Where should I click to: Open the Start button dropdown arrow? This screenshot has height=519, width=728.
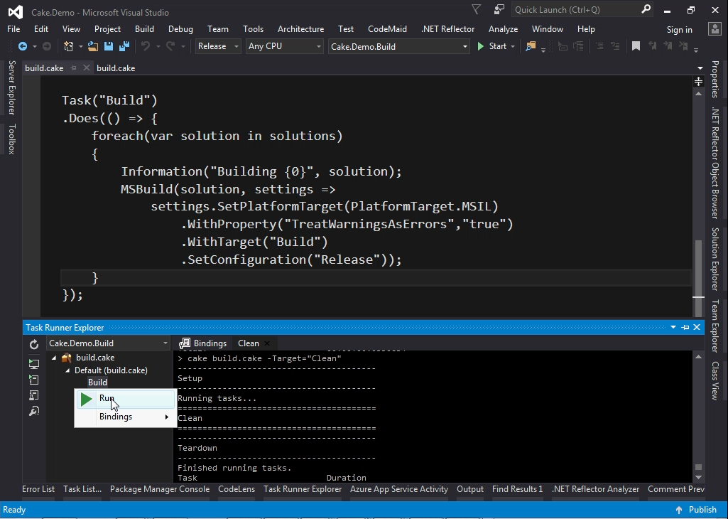tap(513, 46)
